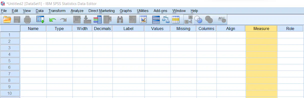Open the Analyze menu
The height and width of the screenshot is (98, 304).
(x=77, y=11)
